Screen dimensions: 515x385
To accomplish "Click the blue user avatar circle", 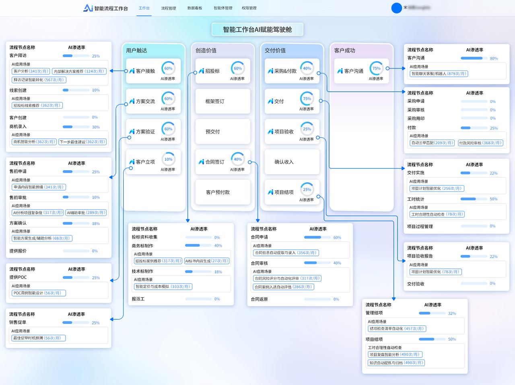I will coord(397,8).
